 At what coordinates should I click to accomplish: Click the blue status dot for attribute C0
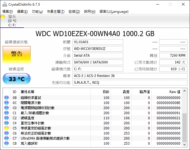tap(6, 108)
